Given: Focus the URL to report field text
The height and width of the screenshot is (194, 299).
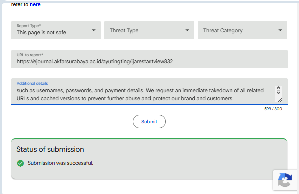Looking at the screenshot, I should click(94, 61).
